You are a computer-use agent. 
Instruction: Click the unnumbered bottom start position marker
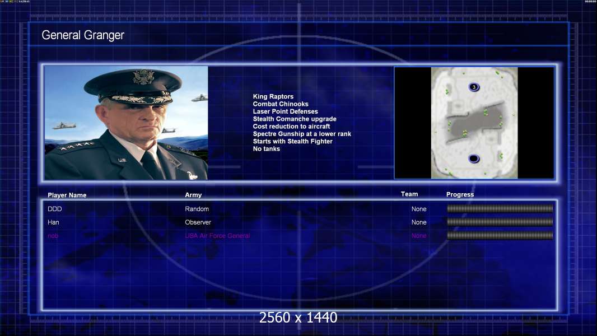click(x=474, y=158)
